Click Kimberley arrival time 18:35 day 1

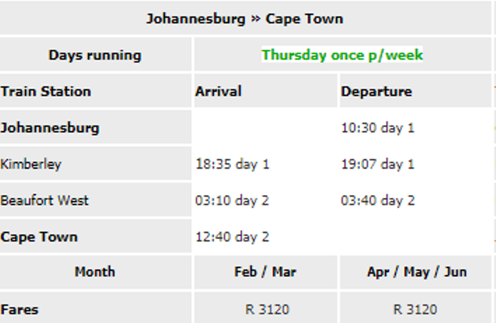pos(232,164)
